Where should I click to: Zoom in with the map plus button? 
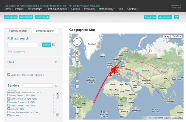click(77, 60)
